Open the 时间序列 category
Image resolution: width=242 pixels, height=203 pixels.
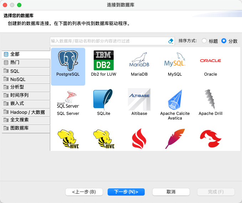26,95
